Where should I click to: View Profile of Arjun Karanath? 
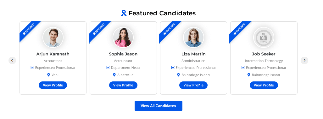point(53,85)
